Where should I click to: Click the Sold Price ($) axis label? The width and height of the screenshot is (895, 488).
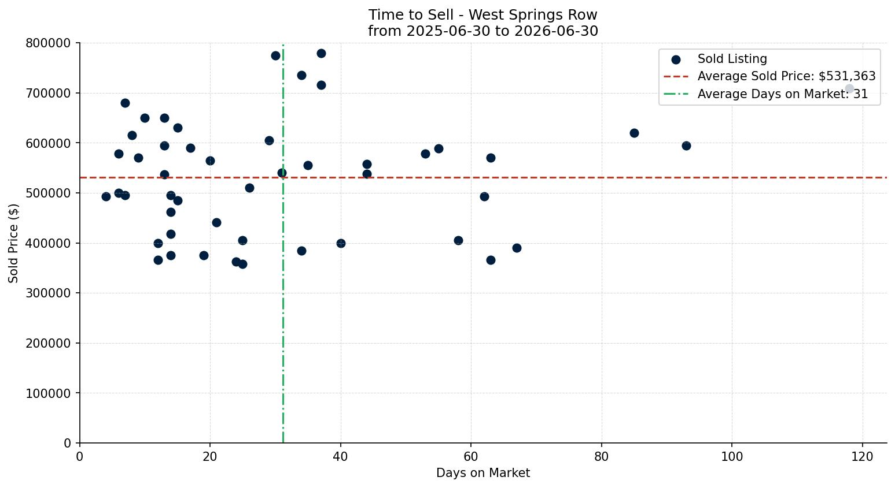[14, 243]
